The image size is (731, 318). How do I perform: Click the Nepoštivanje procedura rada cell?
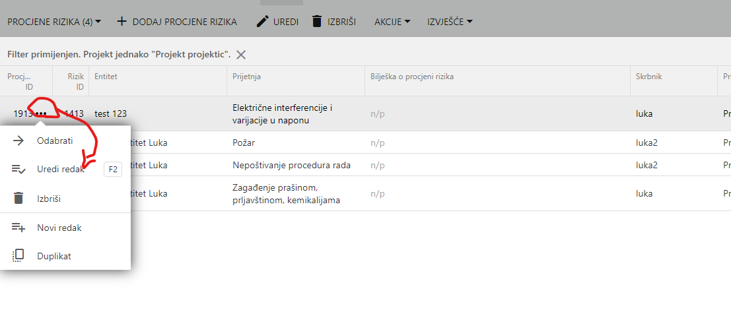[291, 165]
